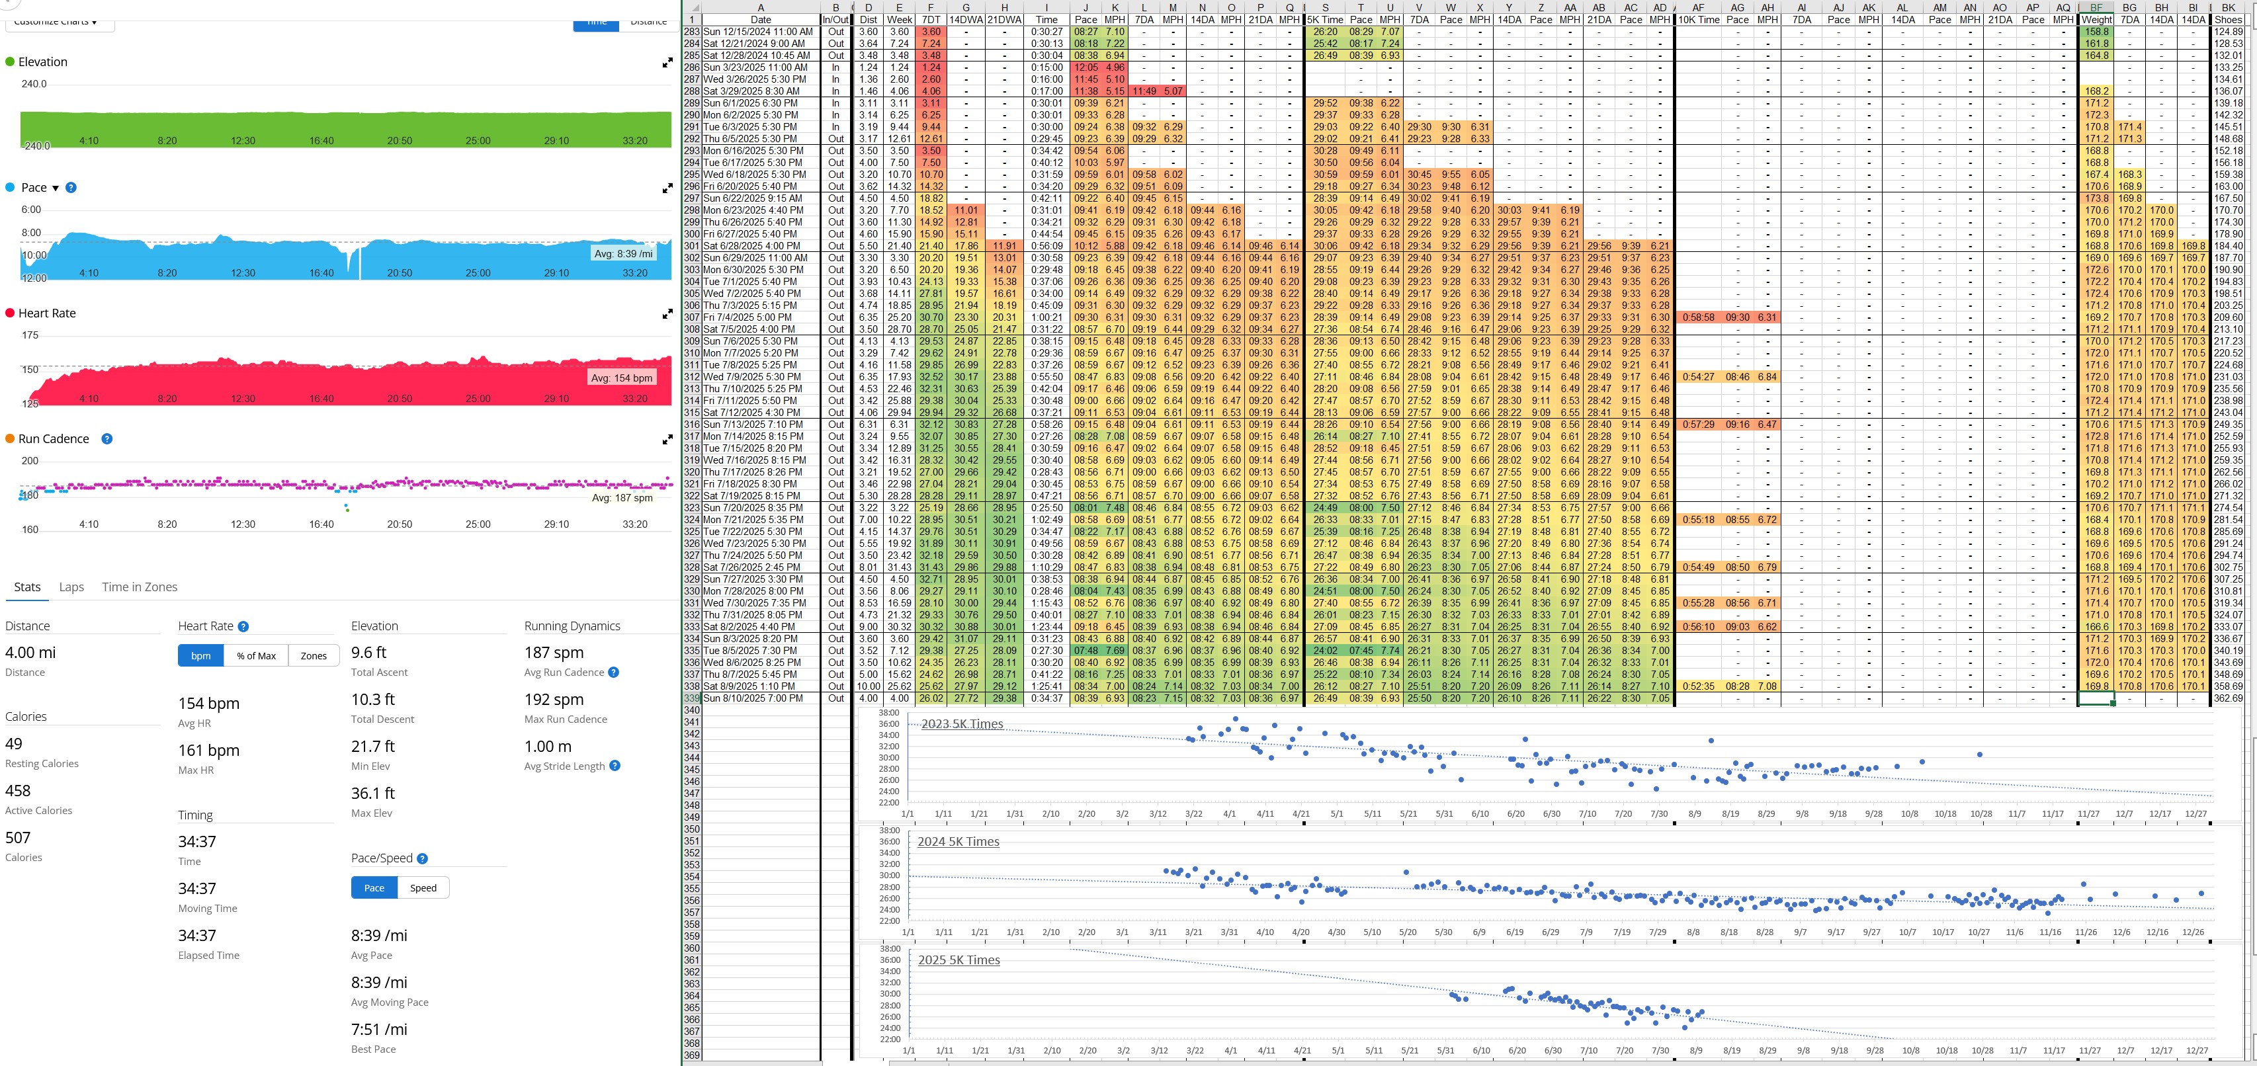The width and height of the screenshot is (2257, 1066).
Task: Open help icon next to Pace/Speed heading
Action: point(422,859)
